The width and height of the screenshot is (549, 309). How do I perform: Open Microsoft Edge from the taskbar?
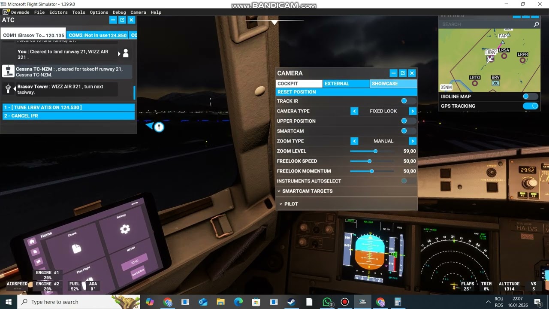point(238,302)
